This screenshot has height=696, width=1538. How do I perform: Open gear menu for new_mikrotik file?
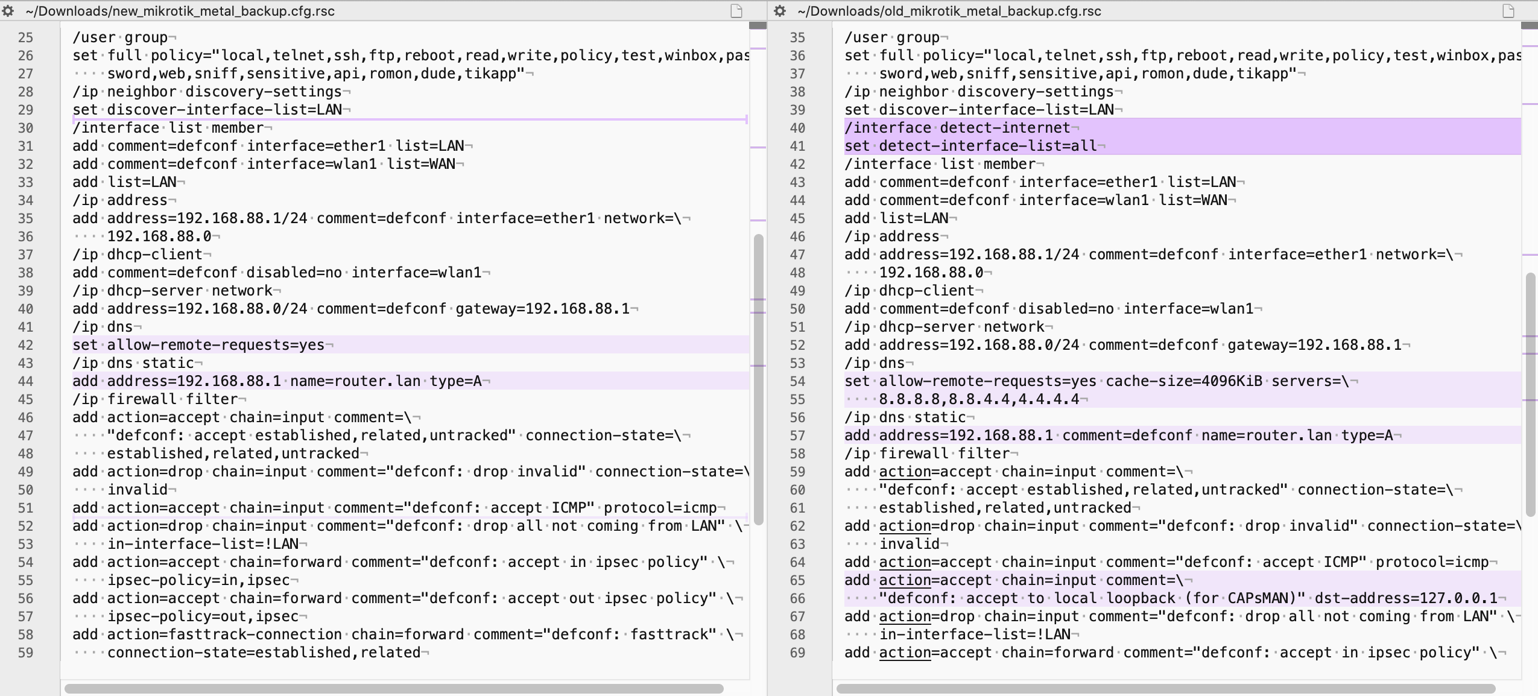point(8,11)
